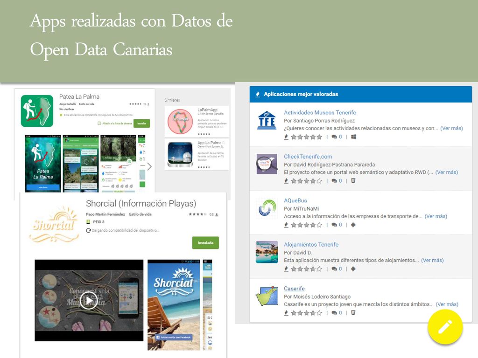
Task: Click the Facebook login icon in Shorcial screenshot
Action: pyautogui.click(x=158, y=337)
